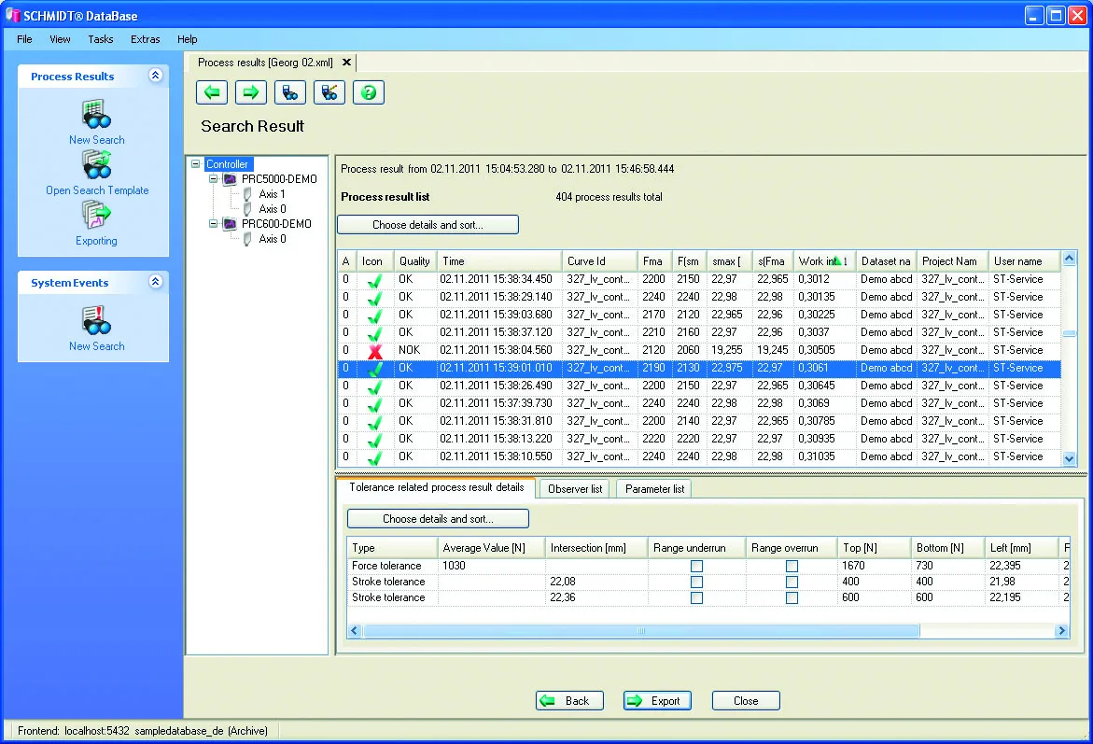Sort by Curve Id column header
Image resolution: width=1093 pixels, height=744 pixels.
pos(599,260)
